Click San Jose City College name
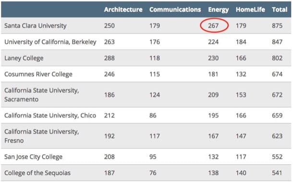This screenshot has width=293, height=182. (x=33, y=157)
